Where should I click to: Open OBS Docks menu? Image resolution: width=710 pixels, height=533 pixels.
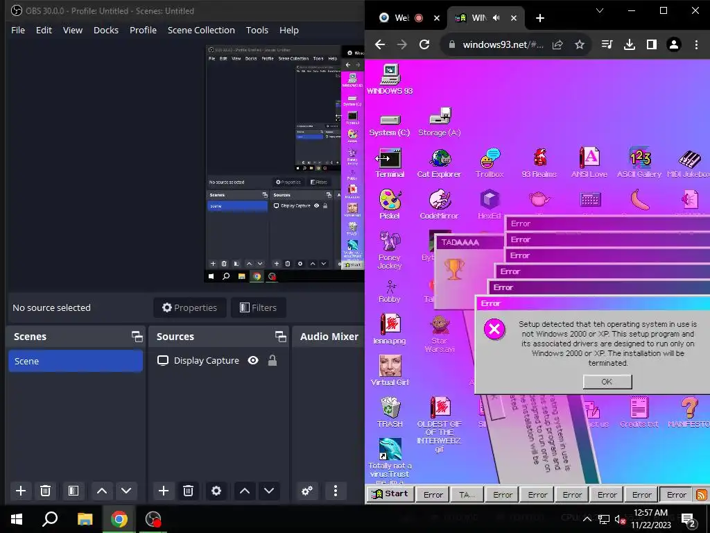106,30
